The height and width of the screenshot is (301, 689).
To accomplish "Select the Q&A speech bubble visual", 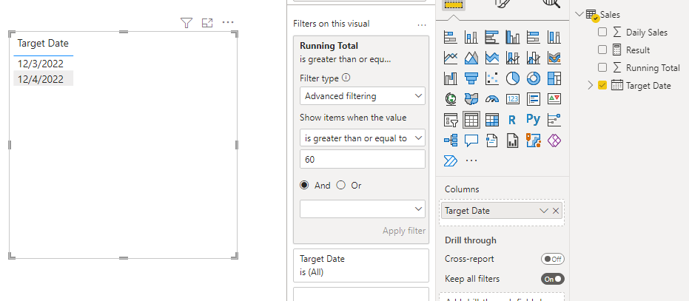I will (x=471, y=141).
